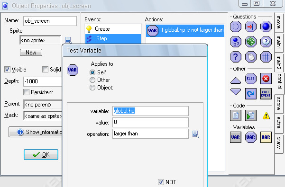Screen dimensions: 285x187
Task: Select the Test Instance Count icon
Action: (x=236, y=42)
